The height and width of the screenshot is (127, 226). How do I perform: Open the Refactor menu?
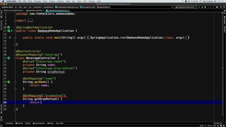(x=60, y=1)
